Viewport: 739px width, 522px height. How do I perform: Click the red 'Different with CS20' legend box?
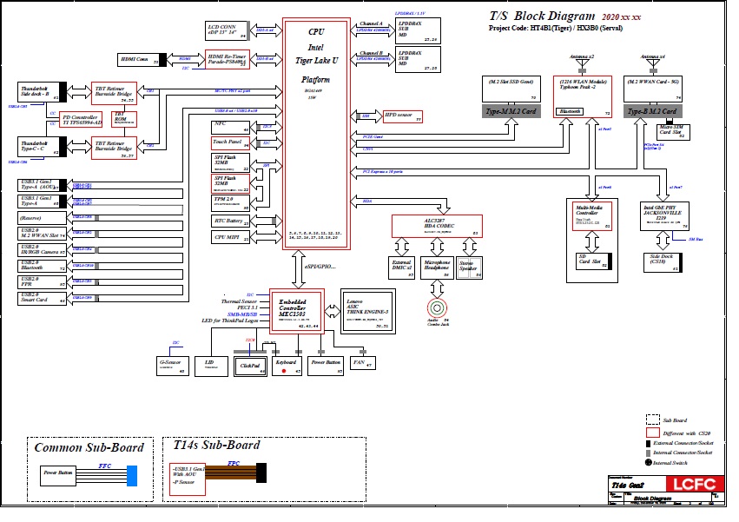pyautogui.click(x=652, y=433)
